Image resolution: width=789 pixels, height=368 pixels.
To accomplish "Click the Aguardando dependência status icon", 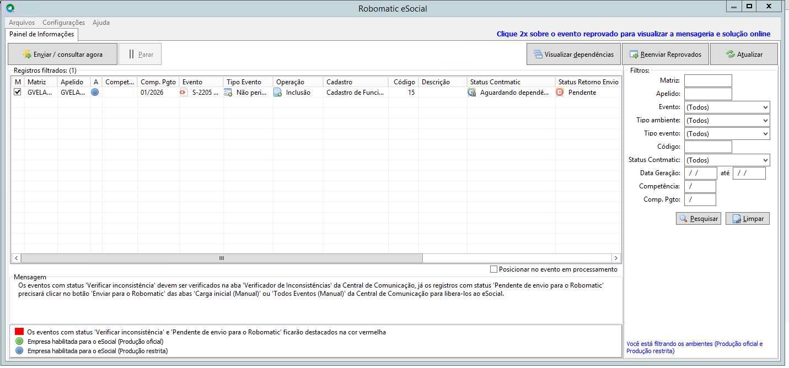I will (472, 93).
